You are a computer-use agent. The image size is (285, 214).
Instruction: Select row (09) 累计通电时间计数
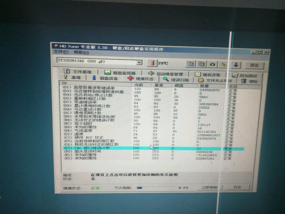tap(152, 107)
